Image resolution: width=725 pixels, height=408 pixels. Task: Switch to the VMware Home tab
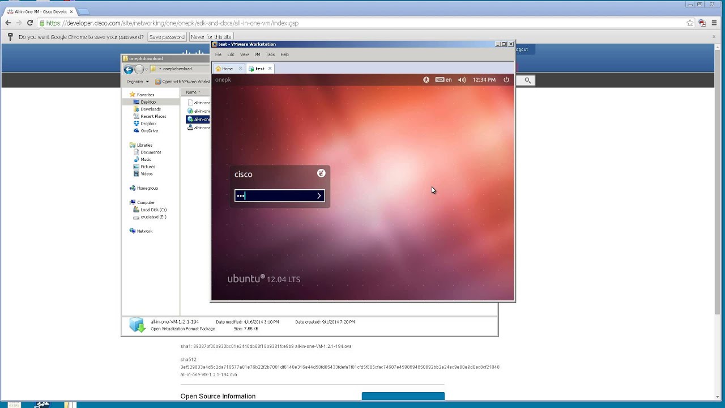[x=225, y=69]
